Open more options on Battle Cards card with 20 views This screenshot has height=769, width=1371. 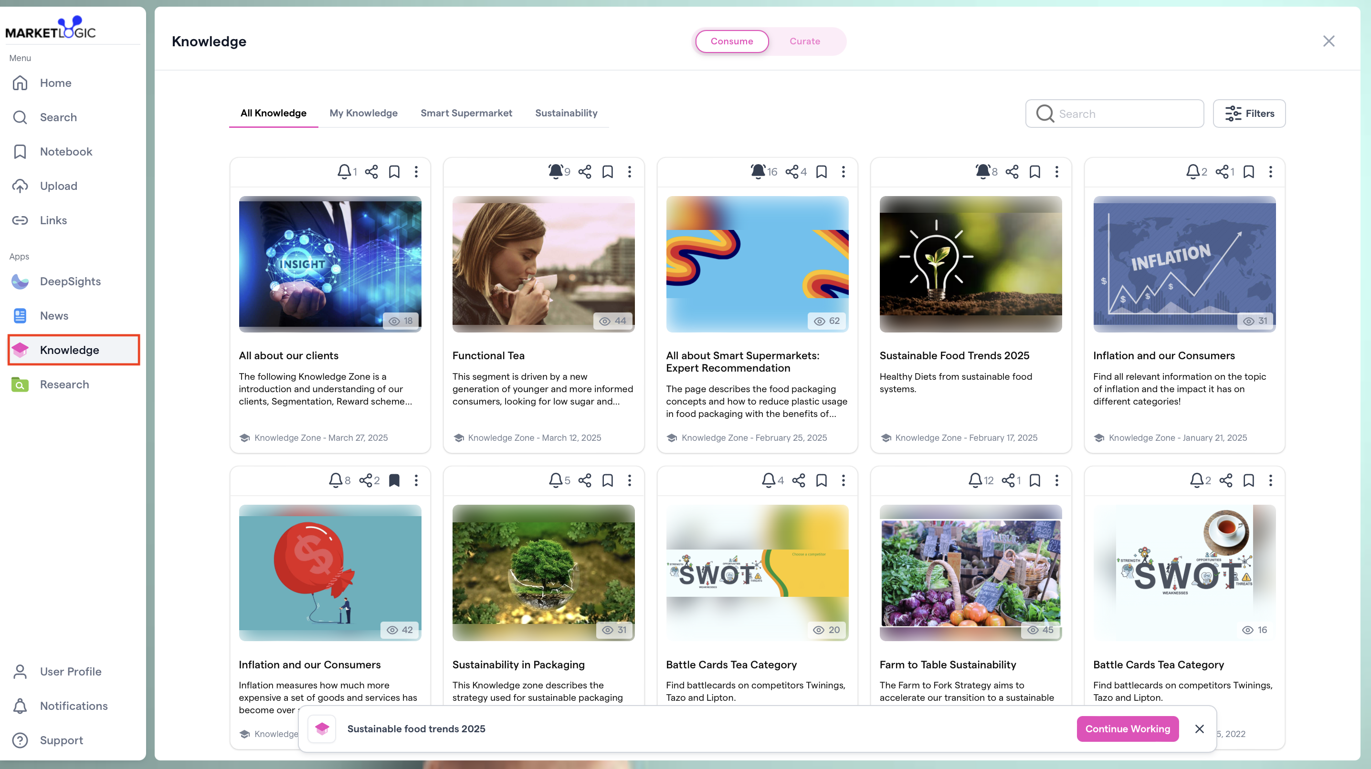coord(843,480)
